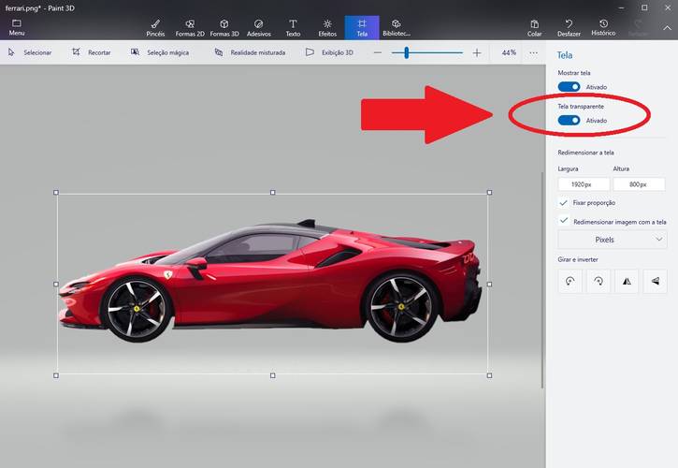Toggle Mostrar tela switch

pos(569,87)
